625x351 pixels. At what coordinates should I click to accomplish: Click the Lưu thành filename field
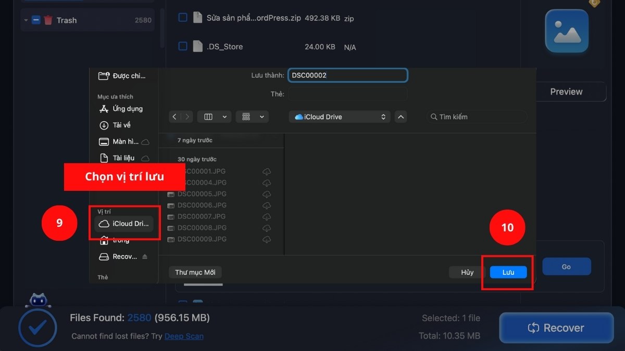(x=347, y=75)
